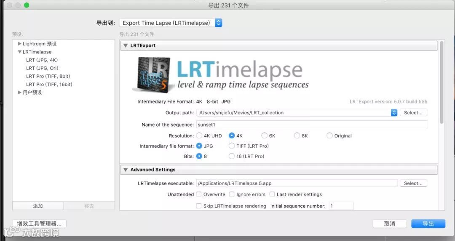
Task: Select 16 (LRT Pro) bits option
Action: 232,156
